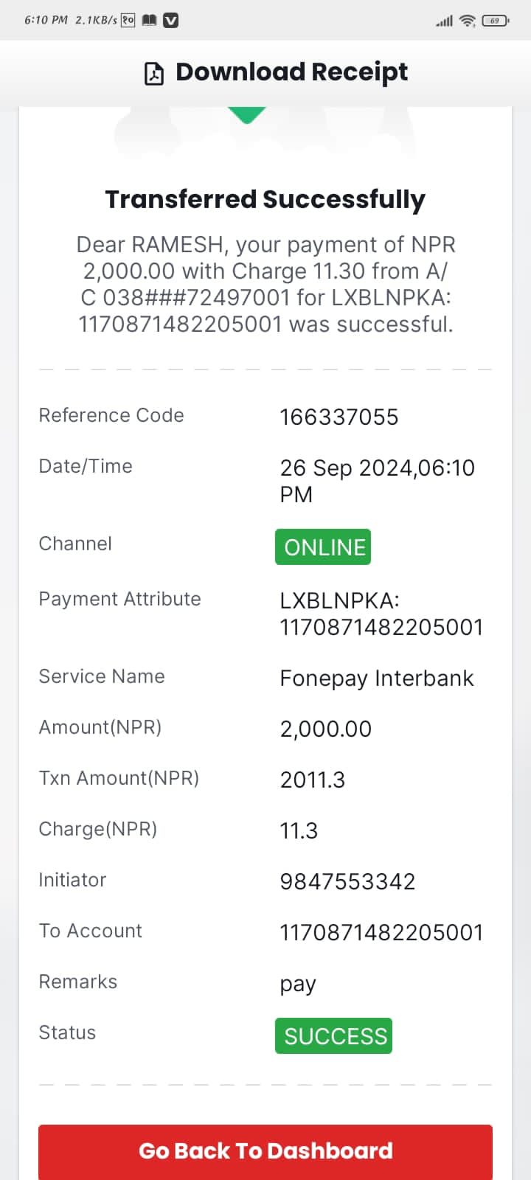Tap the remarks value pay
This screenshot has height=1180, width=531.
(x=298, y=985)
